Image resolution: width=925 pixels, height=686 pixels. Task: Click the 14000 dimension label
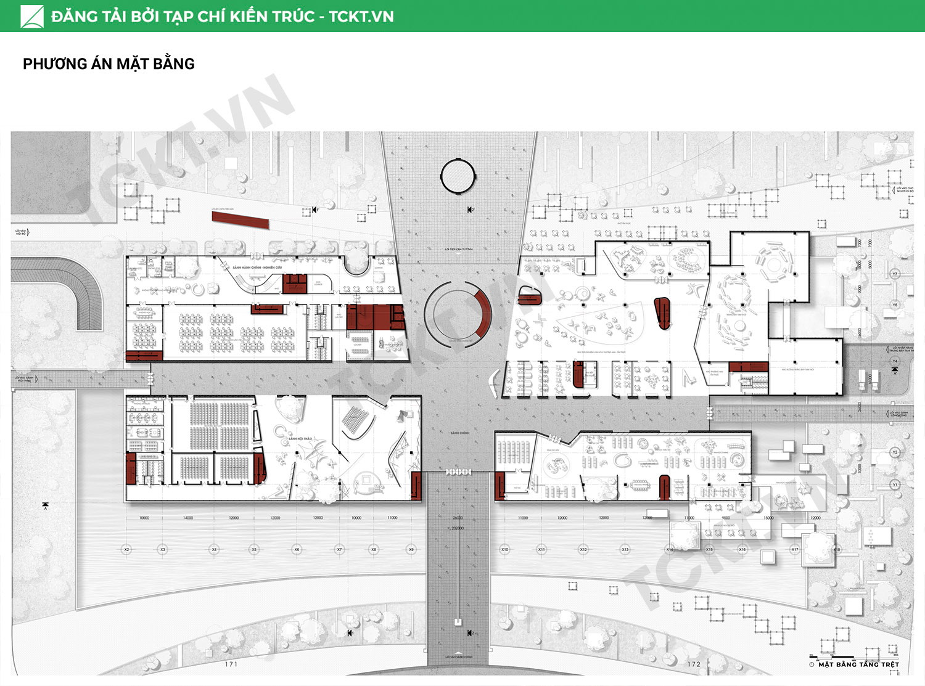coord(188,518)
